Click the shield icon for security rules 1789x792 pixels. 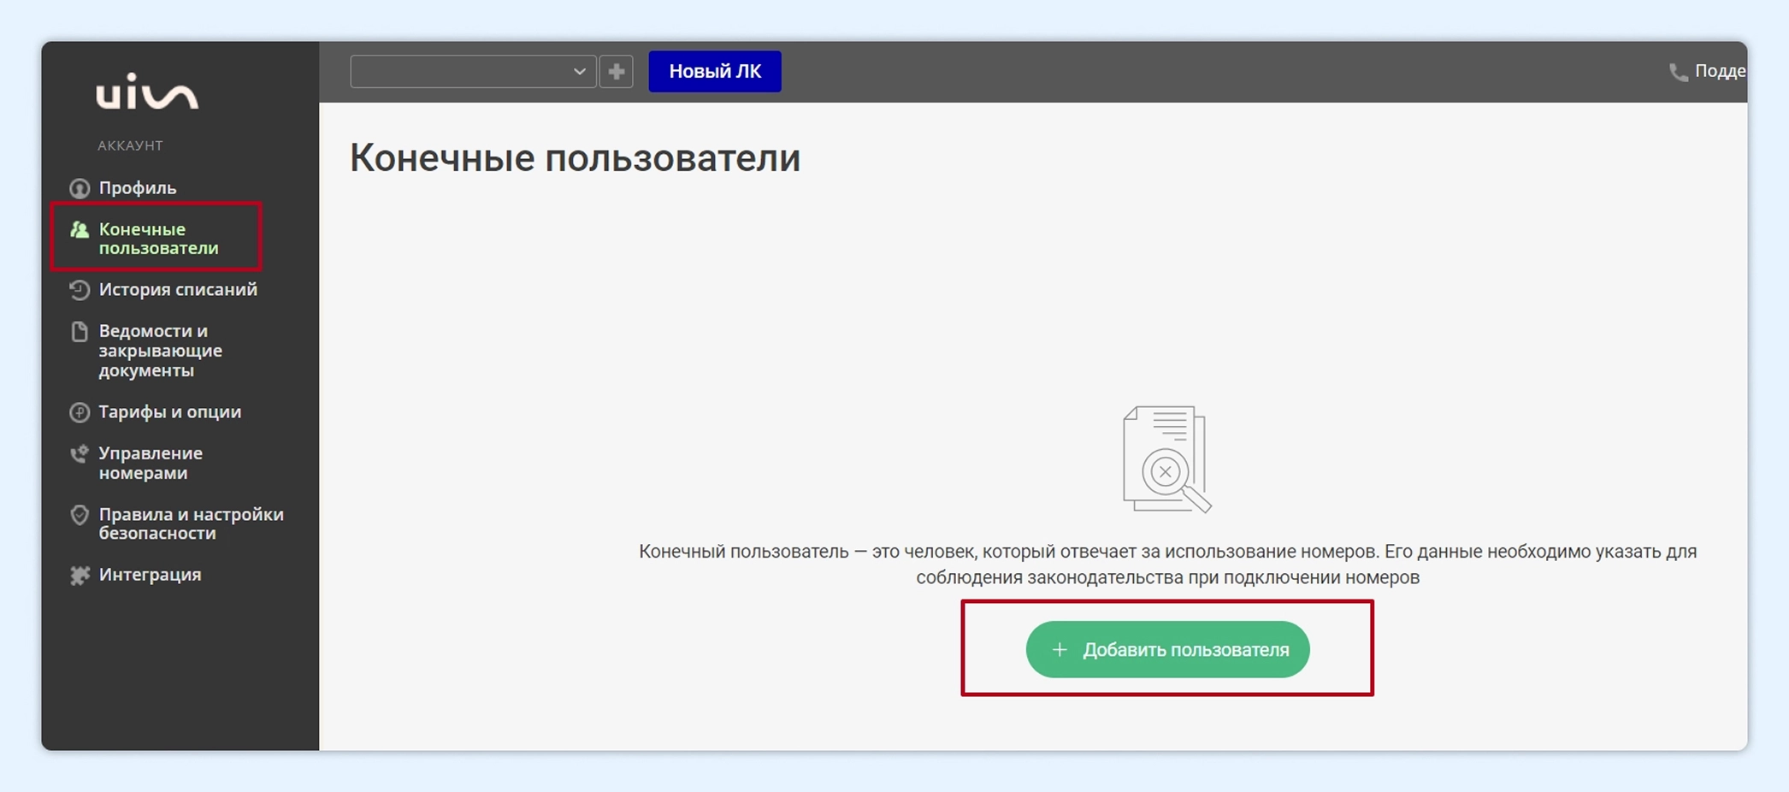(80, 515)
